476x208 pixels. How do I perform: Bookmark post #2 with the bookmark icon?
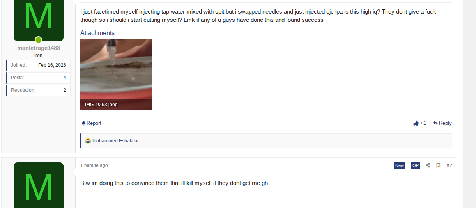click(438, 165)
